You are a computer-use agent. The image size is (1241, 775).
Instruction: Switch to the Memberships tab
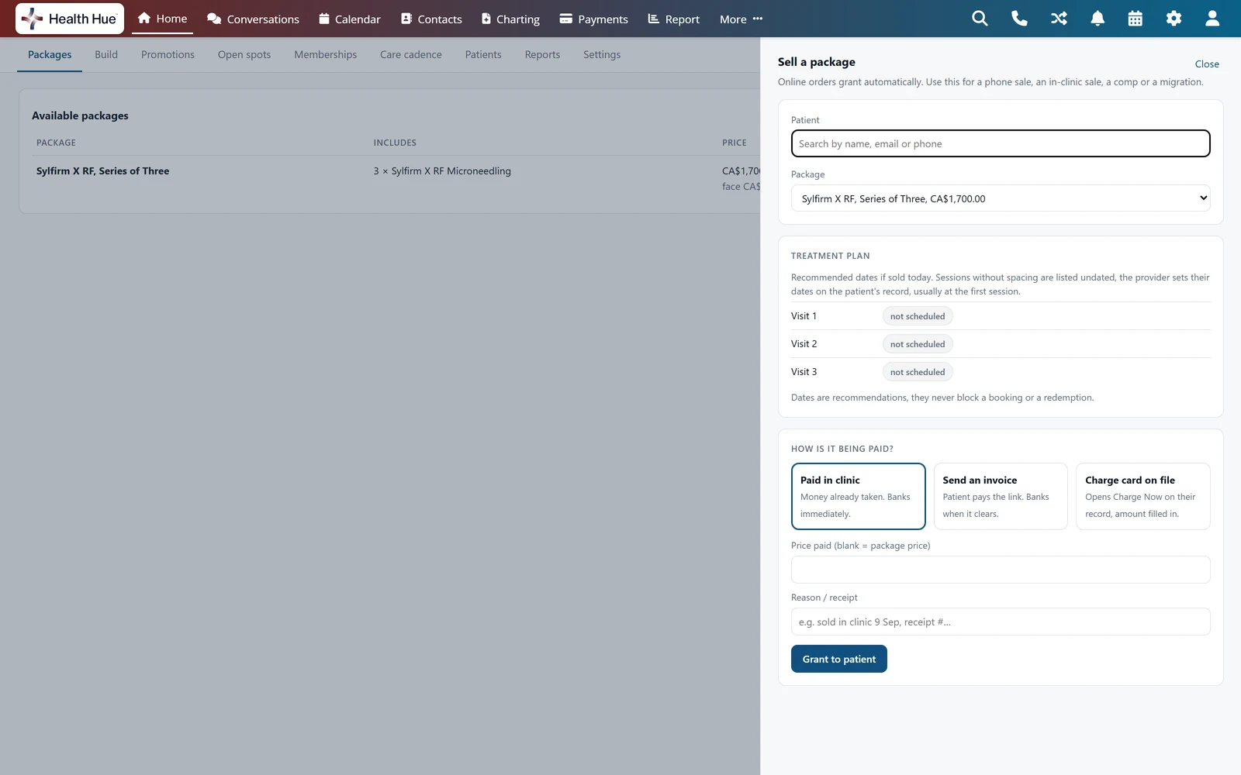pyautogui.click(x=326, y=55)
